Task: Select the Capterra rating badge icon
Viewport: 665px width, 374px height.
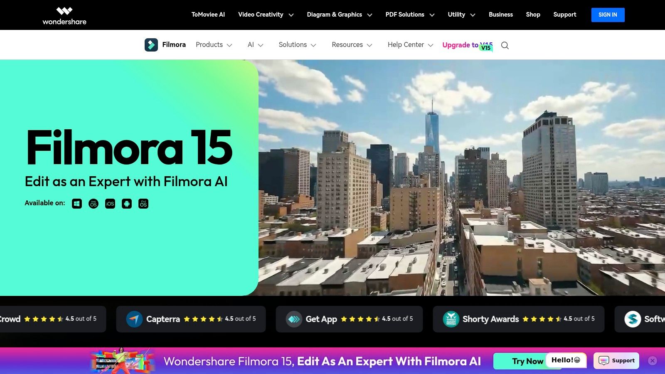Action: (x=134, y=319)
